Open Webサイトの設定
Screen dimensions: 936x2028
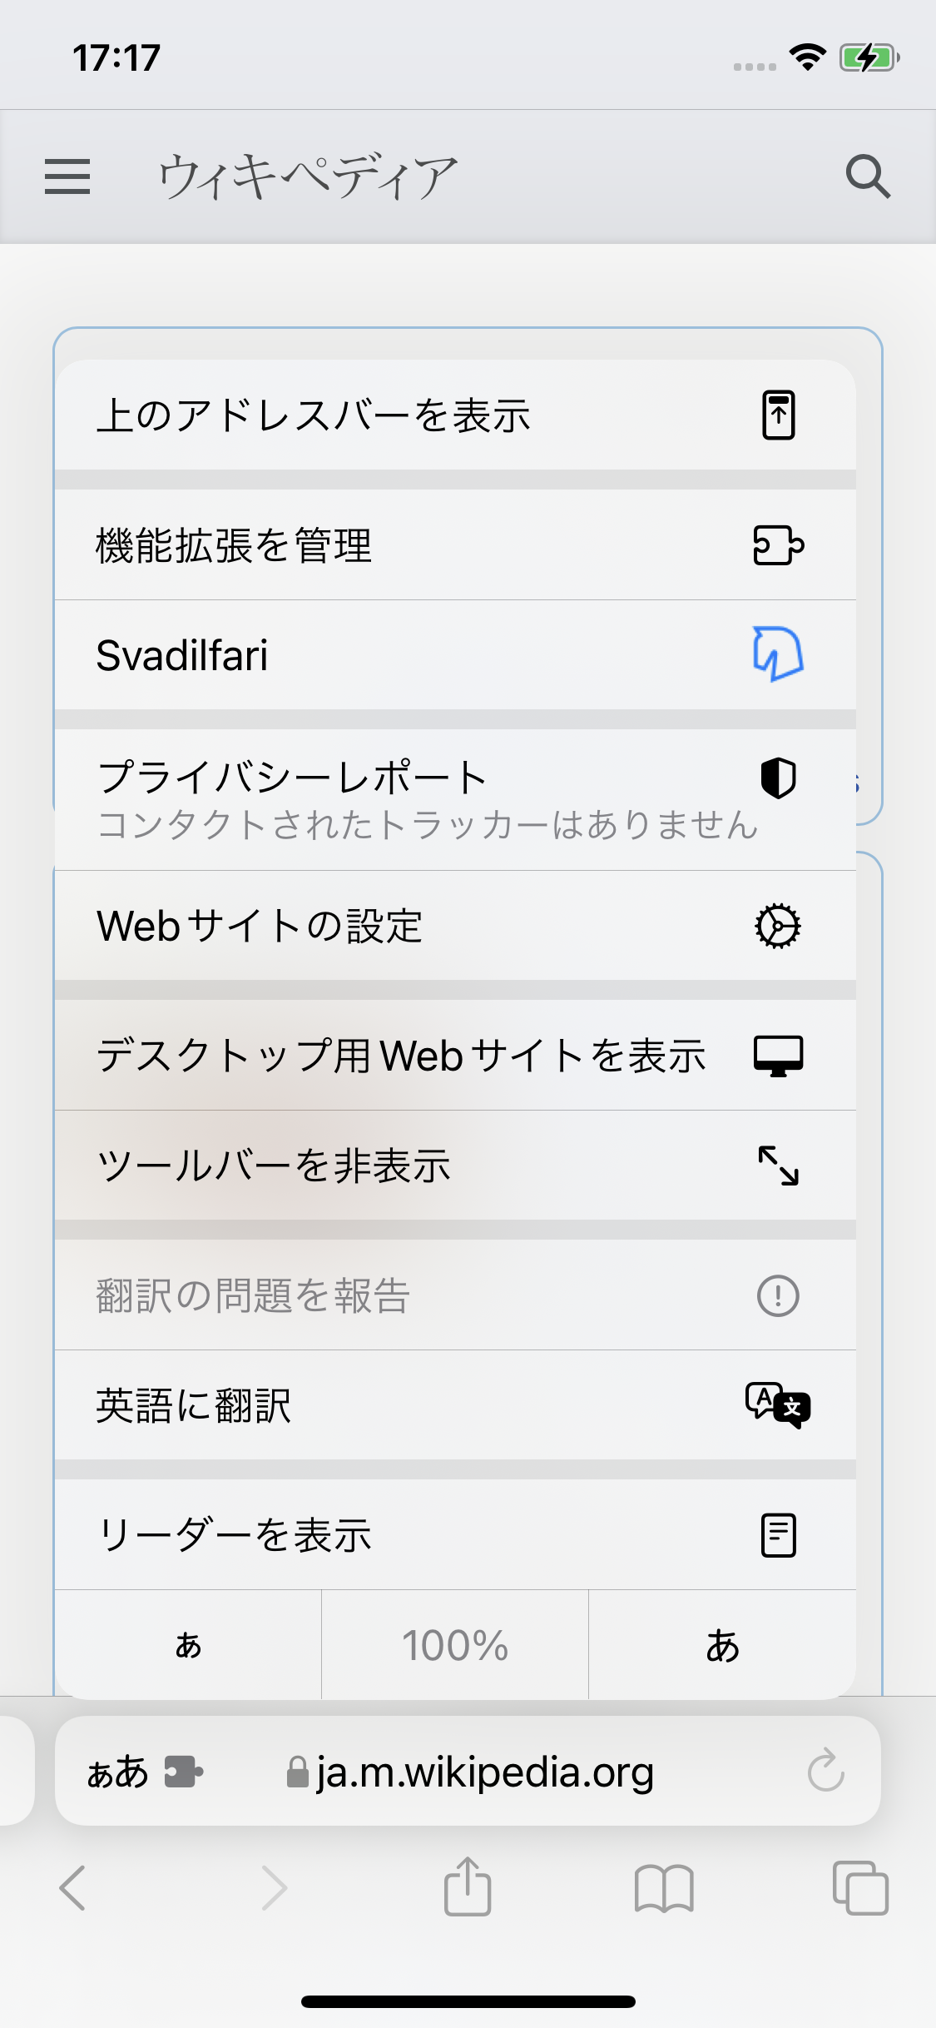tap(454, 926)
